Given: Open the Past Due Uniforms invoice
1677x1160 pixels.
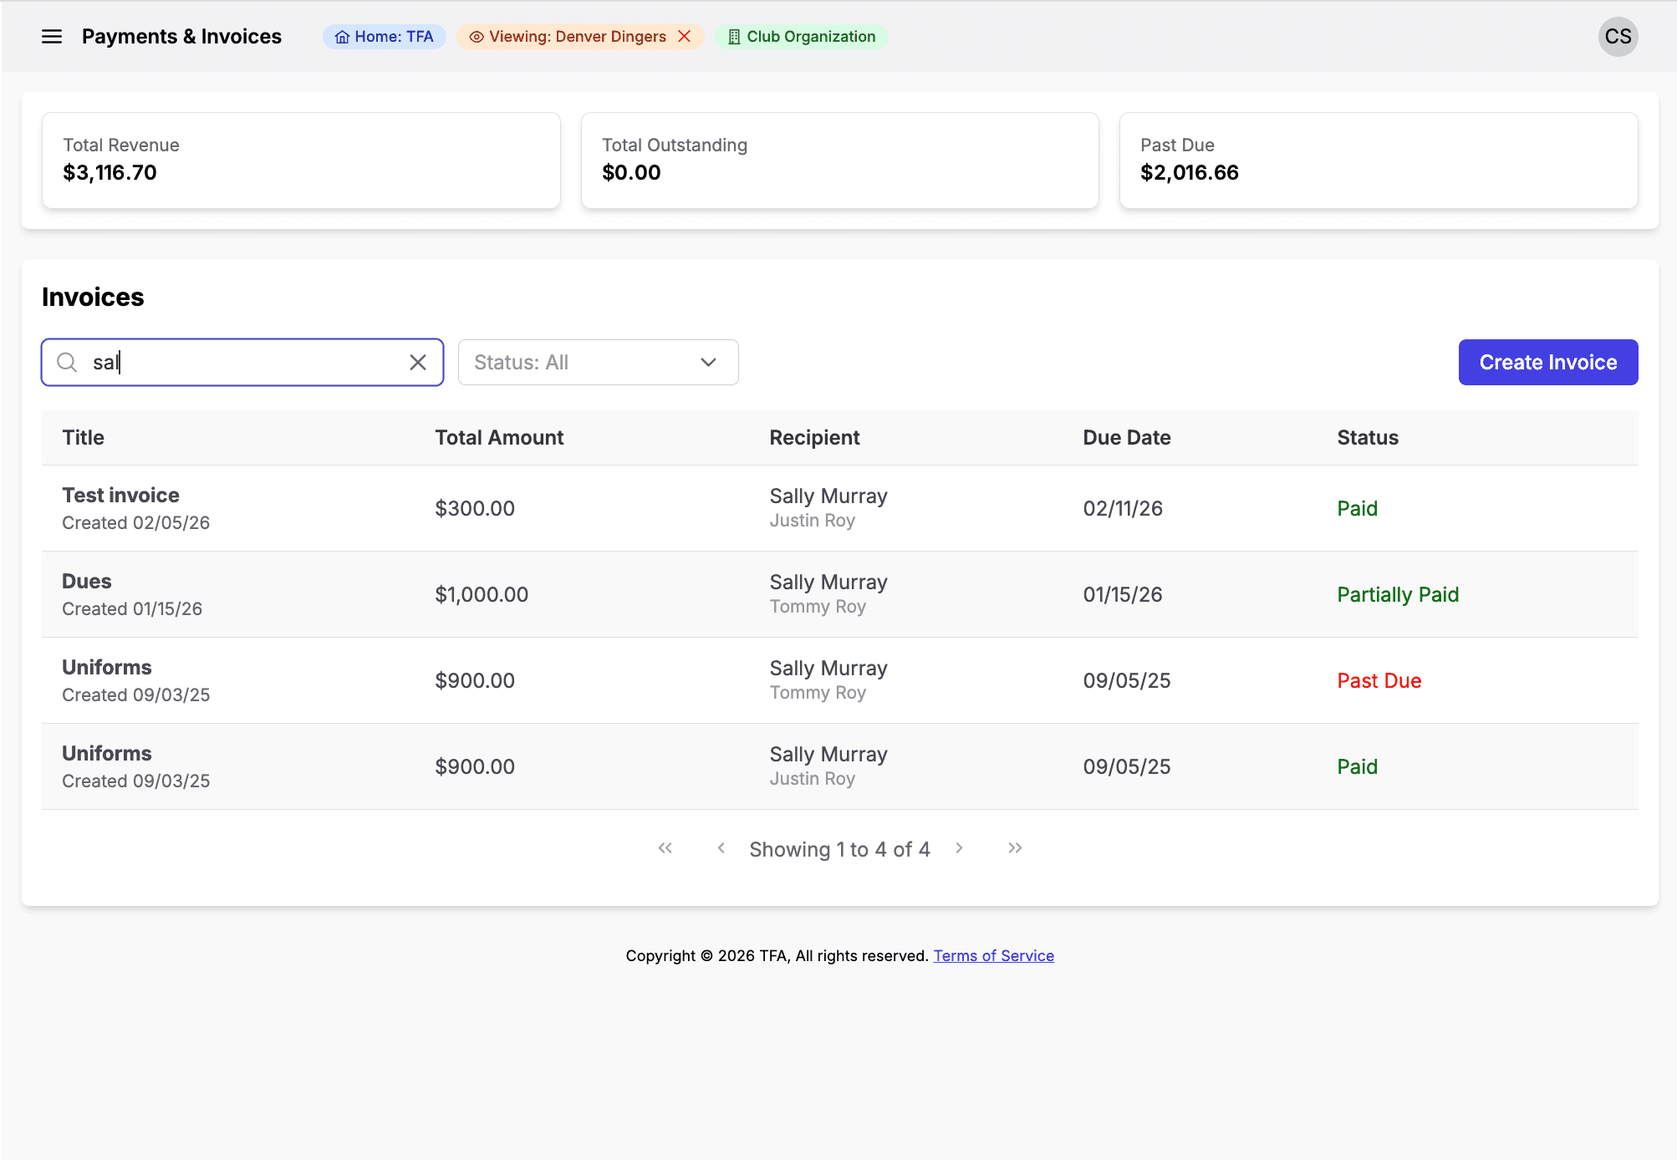Looking at the screenshot, I should click(107, 668).
